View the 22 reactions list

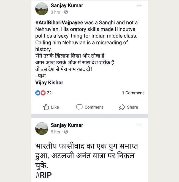[x=49, y=93]
